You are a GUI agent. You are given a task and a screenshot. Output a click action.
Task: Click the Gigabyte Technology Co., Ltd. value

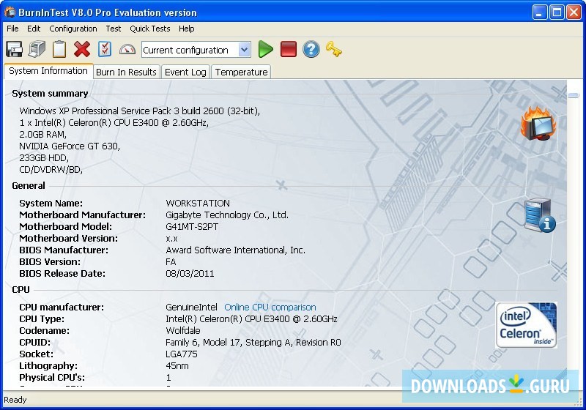pyautogui.click(x=227, y=215)
